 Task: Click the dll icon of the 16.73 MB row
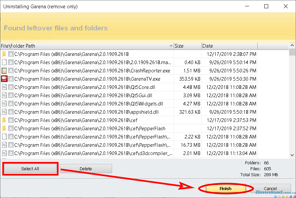(x=4, y=145)
